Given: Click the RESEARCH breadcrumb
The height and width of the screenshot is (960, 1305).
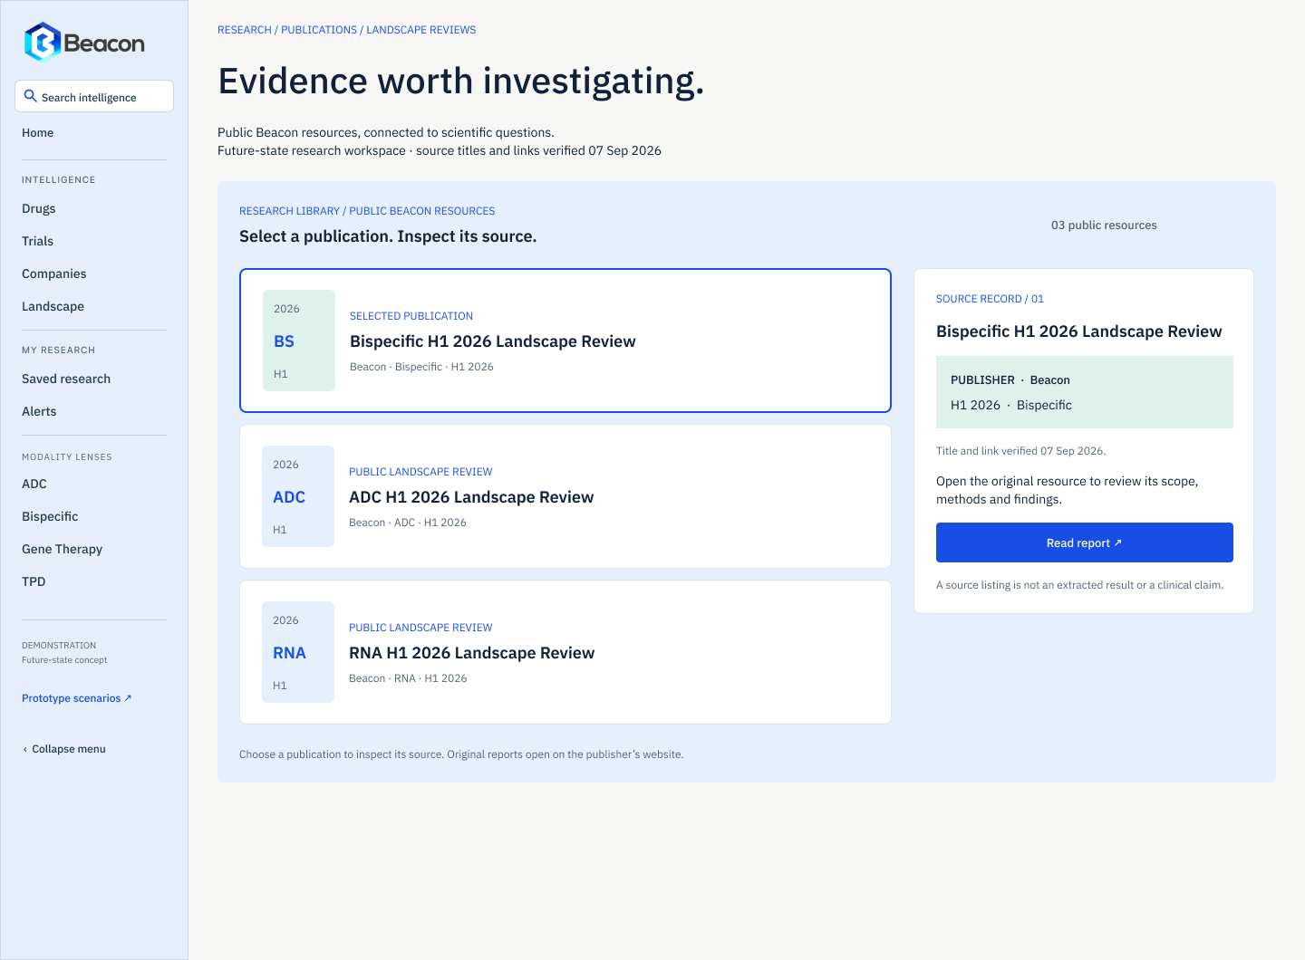Looking at the screenshot, I should pyautogui.click(x=245, y=30).
